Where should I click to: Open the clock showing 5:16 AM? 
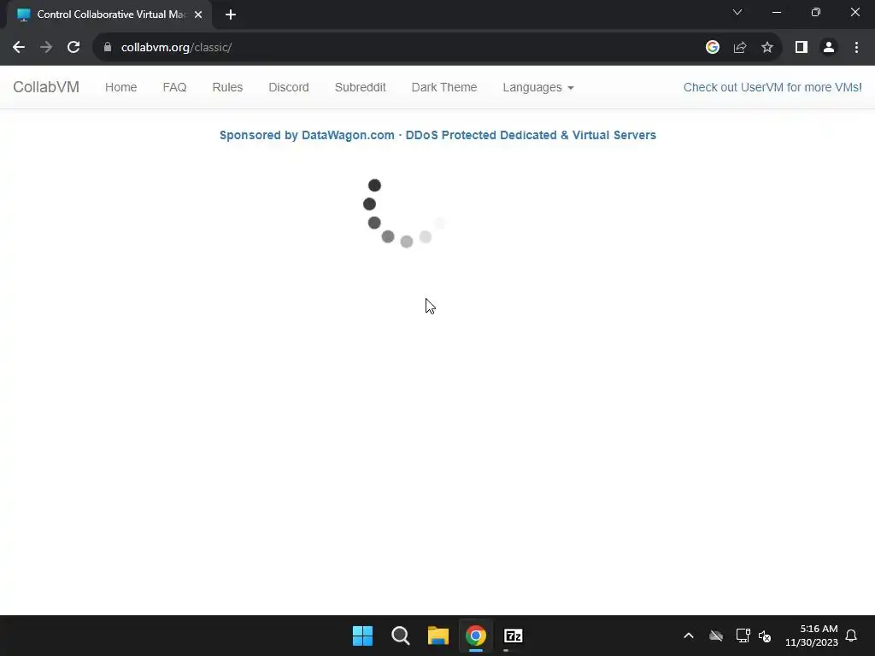(x=812, y=635)
